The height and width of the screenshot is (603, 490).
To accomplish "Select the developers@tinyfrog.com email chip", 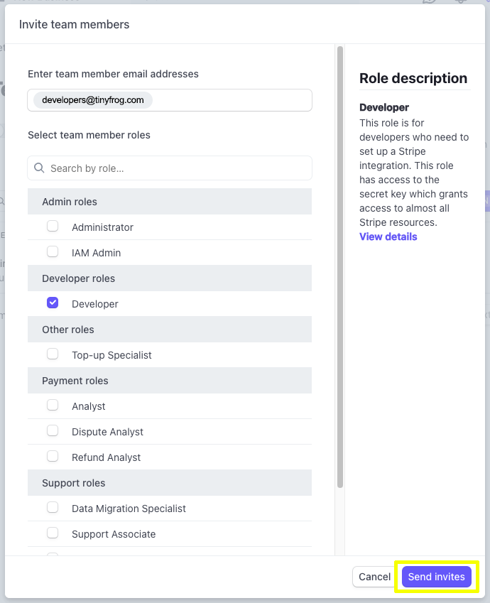I will [x=93, y=100].
